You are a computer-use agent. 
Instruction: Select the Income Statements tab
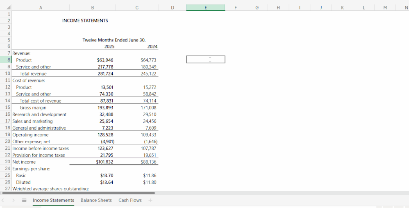(53, 201)
